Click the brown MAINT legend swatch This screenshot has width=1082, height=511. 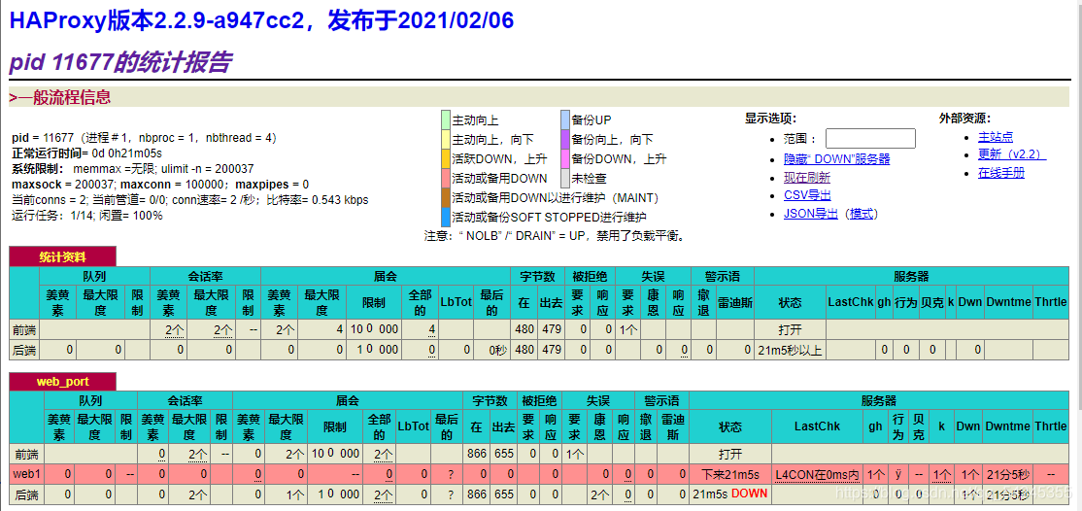(x=445, y=197)
